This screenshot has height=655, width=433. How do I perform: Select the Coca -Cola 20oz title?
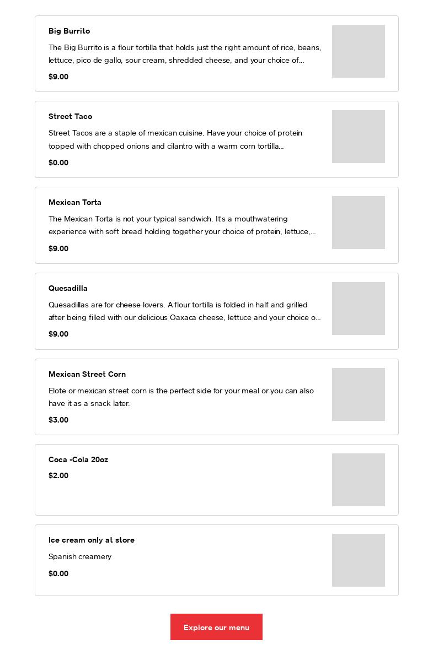click(78, 460)
